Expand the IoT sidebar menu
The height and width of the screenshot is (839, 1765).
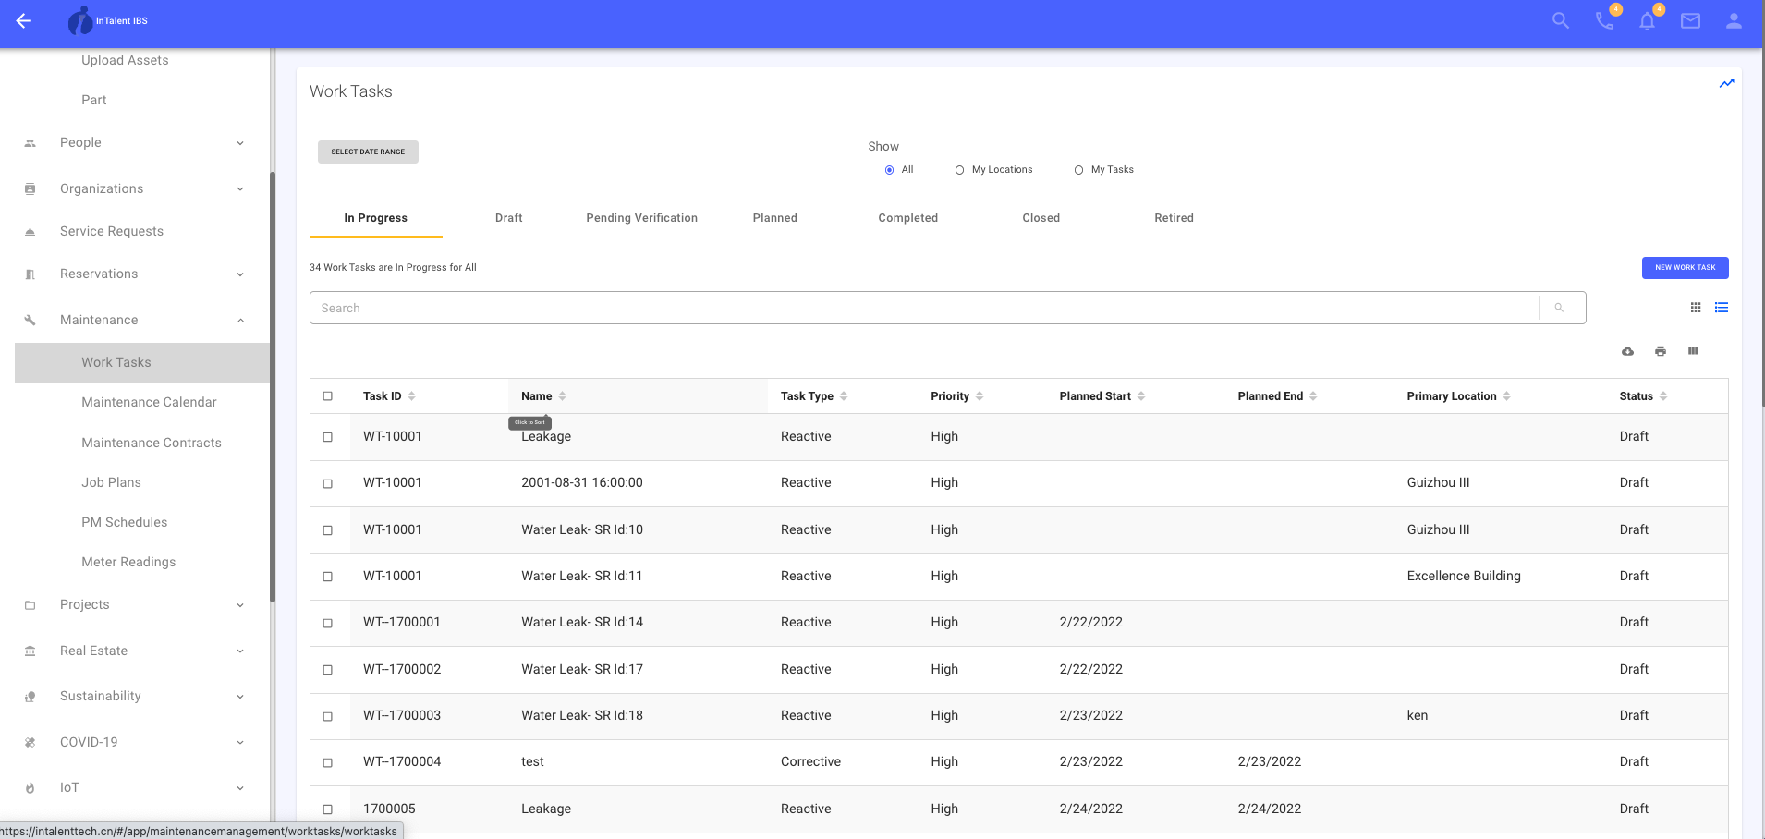[240, 788]
